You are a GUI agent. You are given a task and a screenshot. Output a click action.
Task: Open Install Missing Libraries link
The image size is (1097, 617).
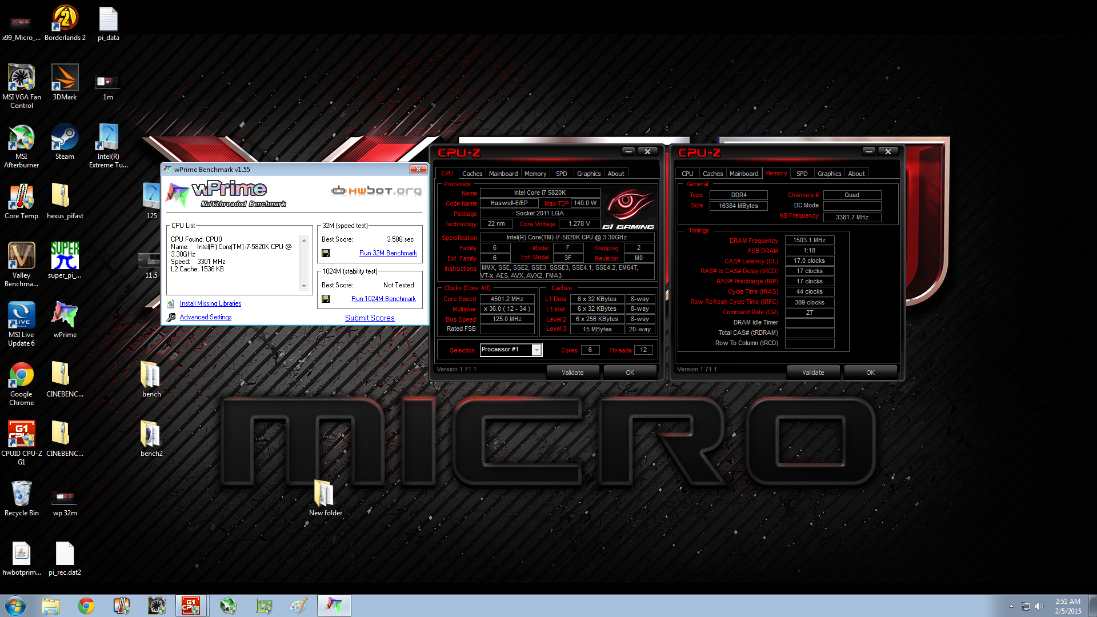point(210,303)
